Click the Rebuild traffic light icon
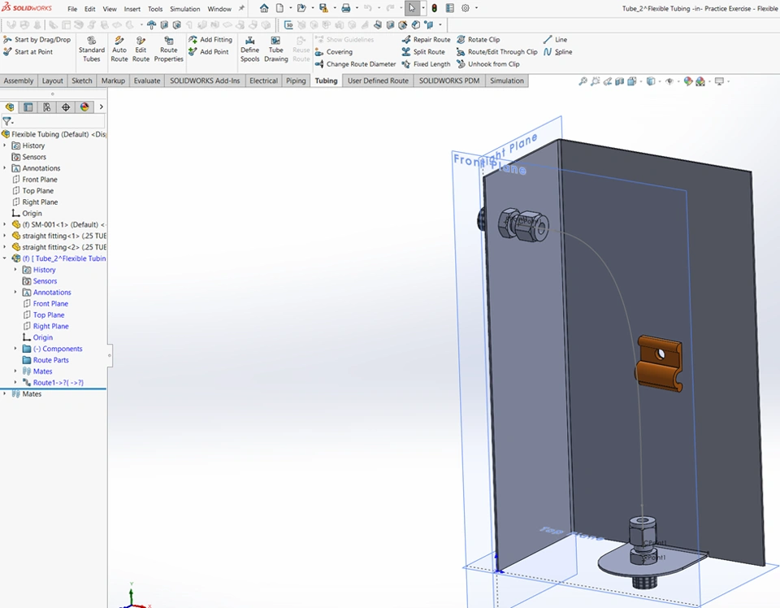 434,8
